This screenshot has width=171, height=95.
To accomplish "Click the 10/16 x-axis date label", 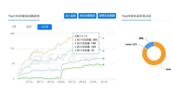I will coord(104,82).
